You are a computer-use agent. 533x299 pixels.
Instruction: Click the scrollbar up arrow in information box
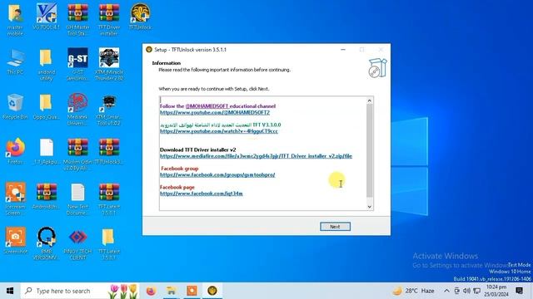[x=370, y=100]
